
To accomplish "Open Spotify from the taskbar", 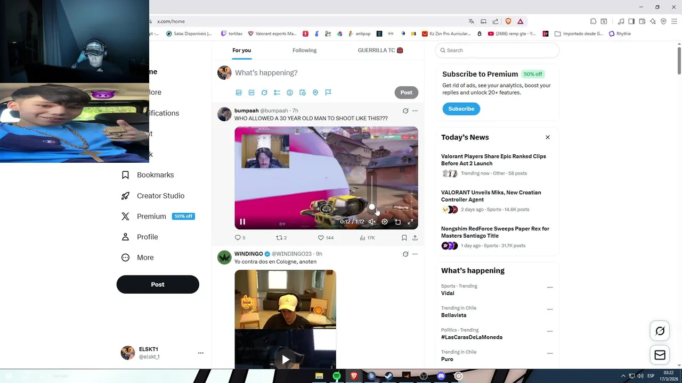I will tap(337, 376).
